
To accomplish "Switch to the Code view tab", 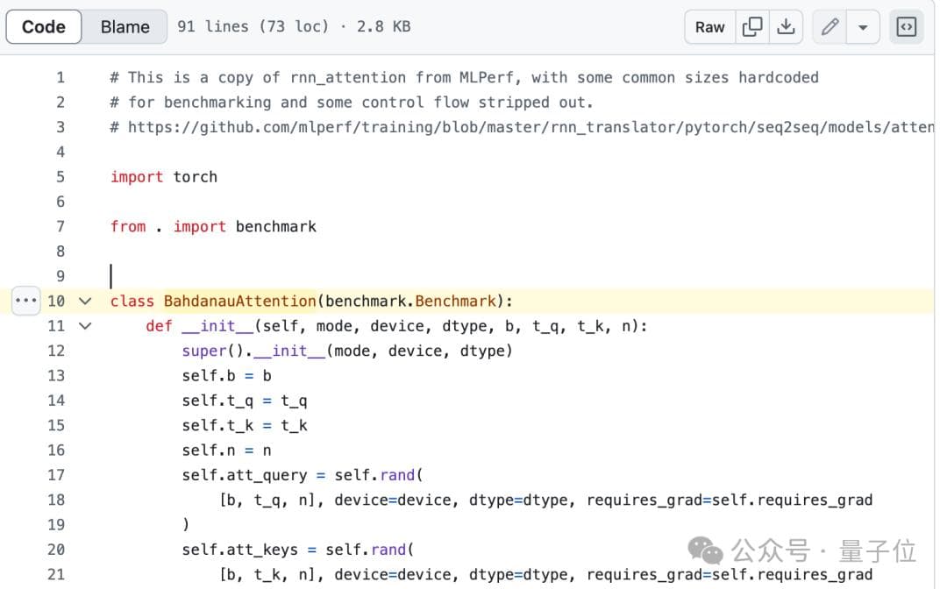I will pos(44,27).
